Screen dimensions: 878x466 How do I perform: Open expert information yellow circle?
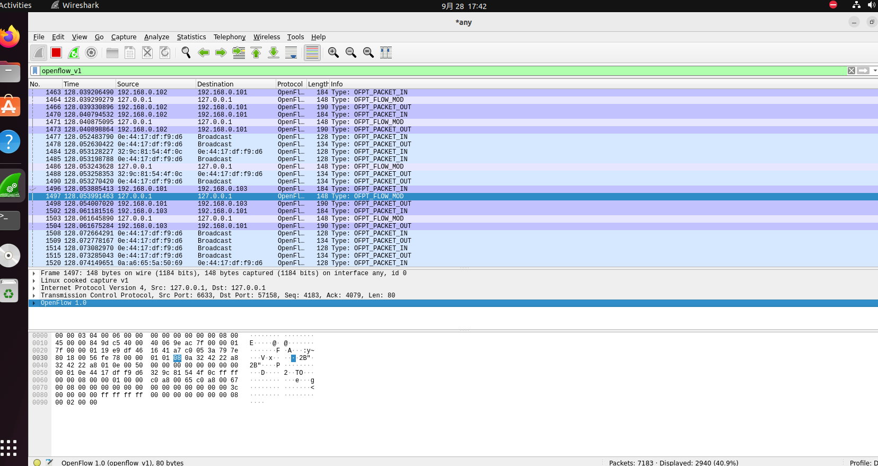click(37, 463)
